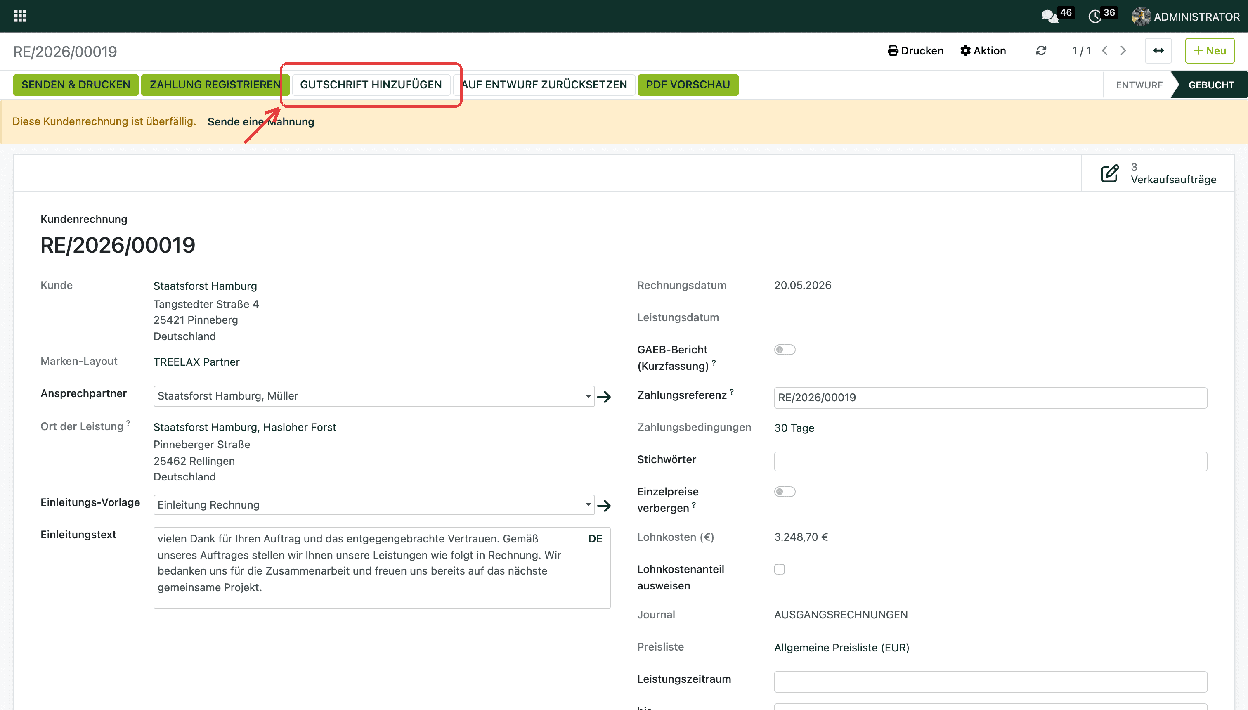Click Gutschrift hinzufügen button
Screen dimensions: 1248x710
coord(371,85)
